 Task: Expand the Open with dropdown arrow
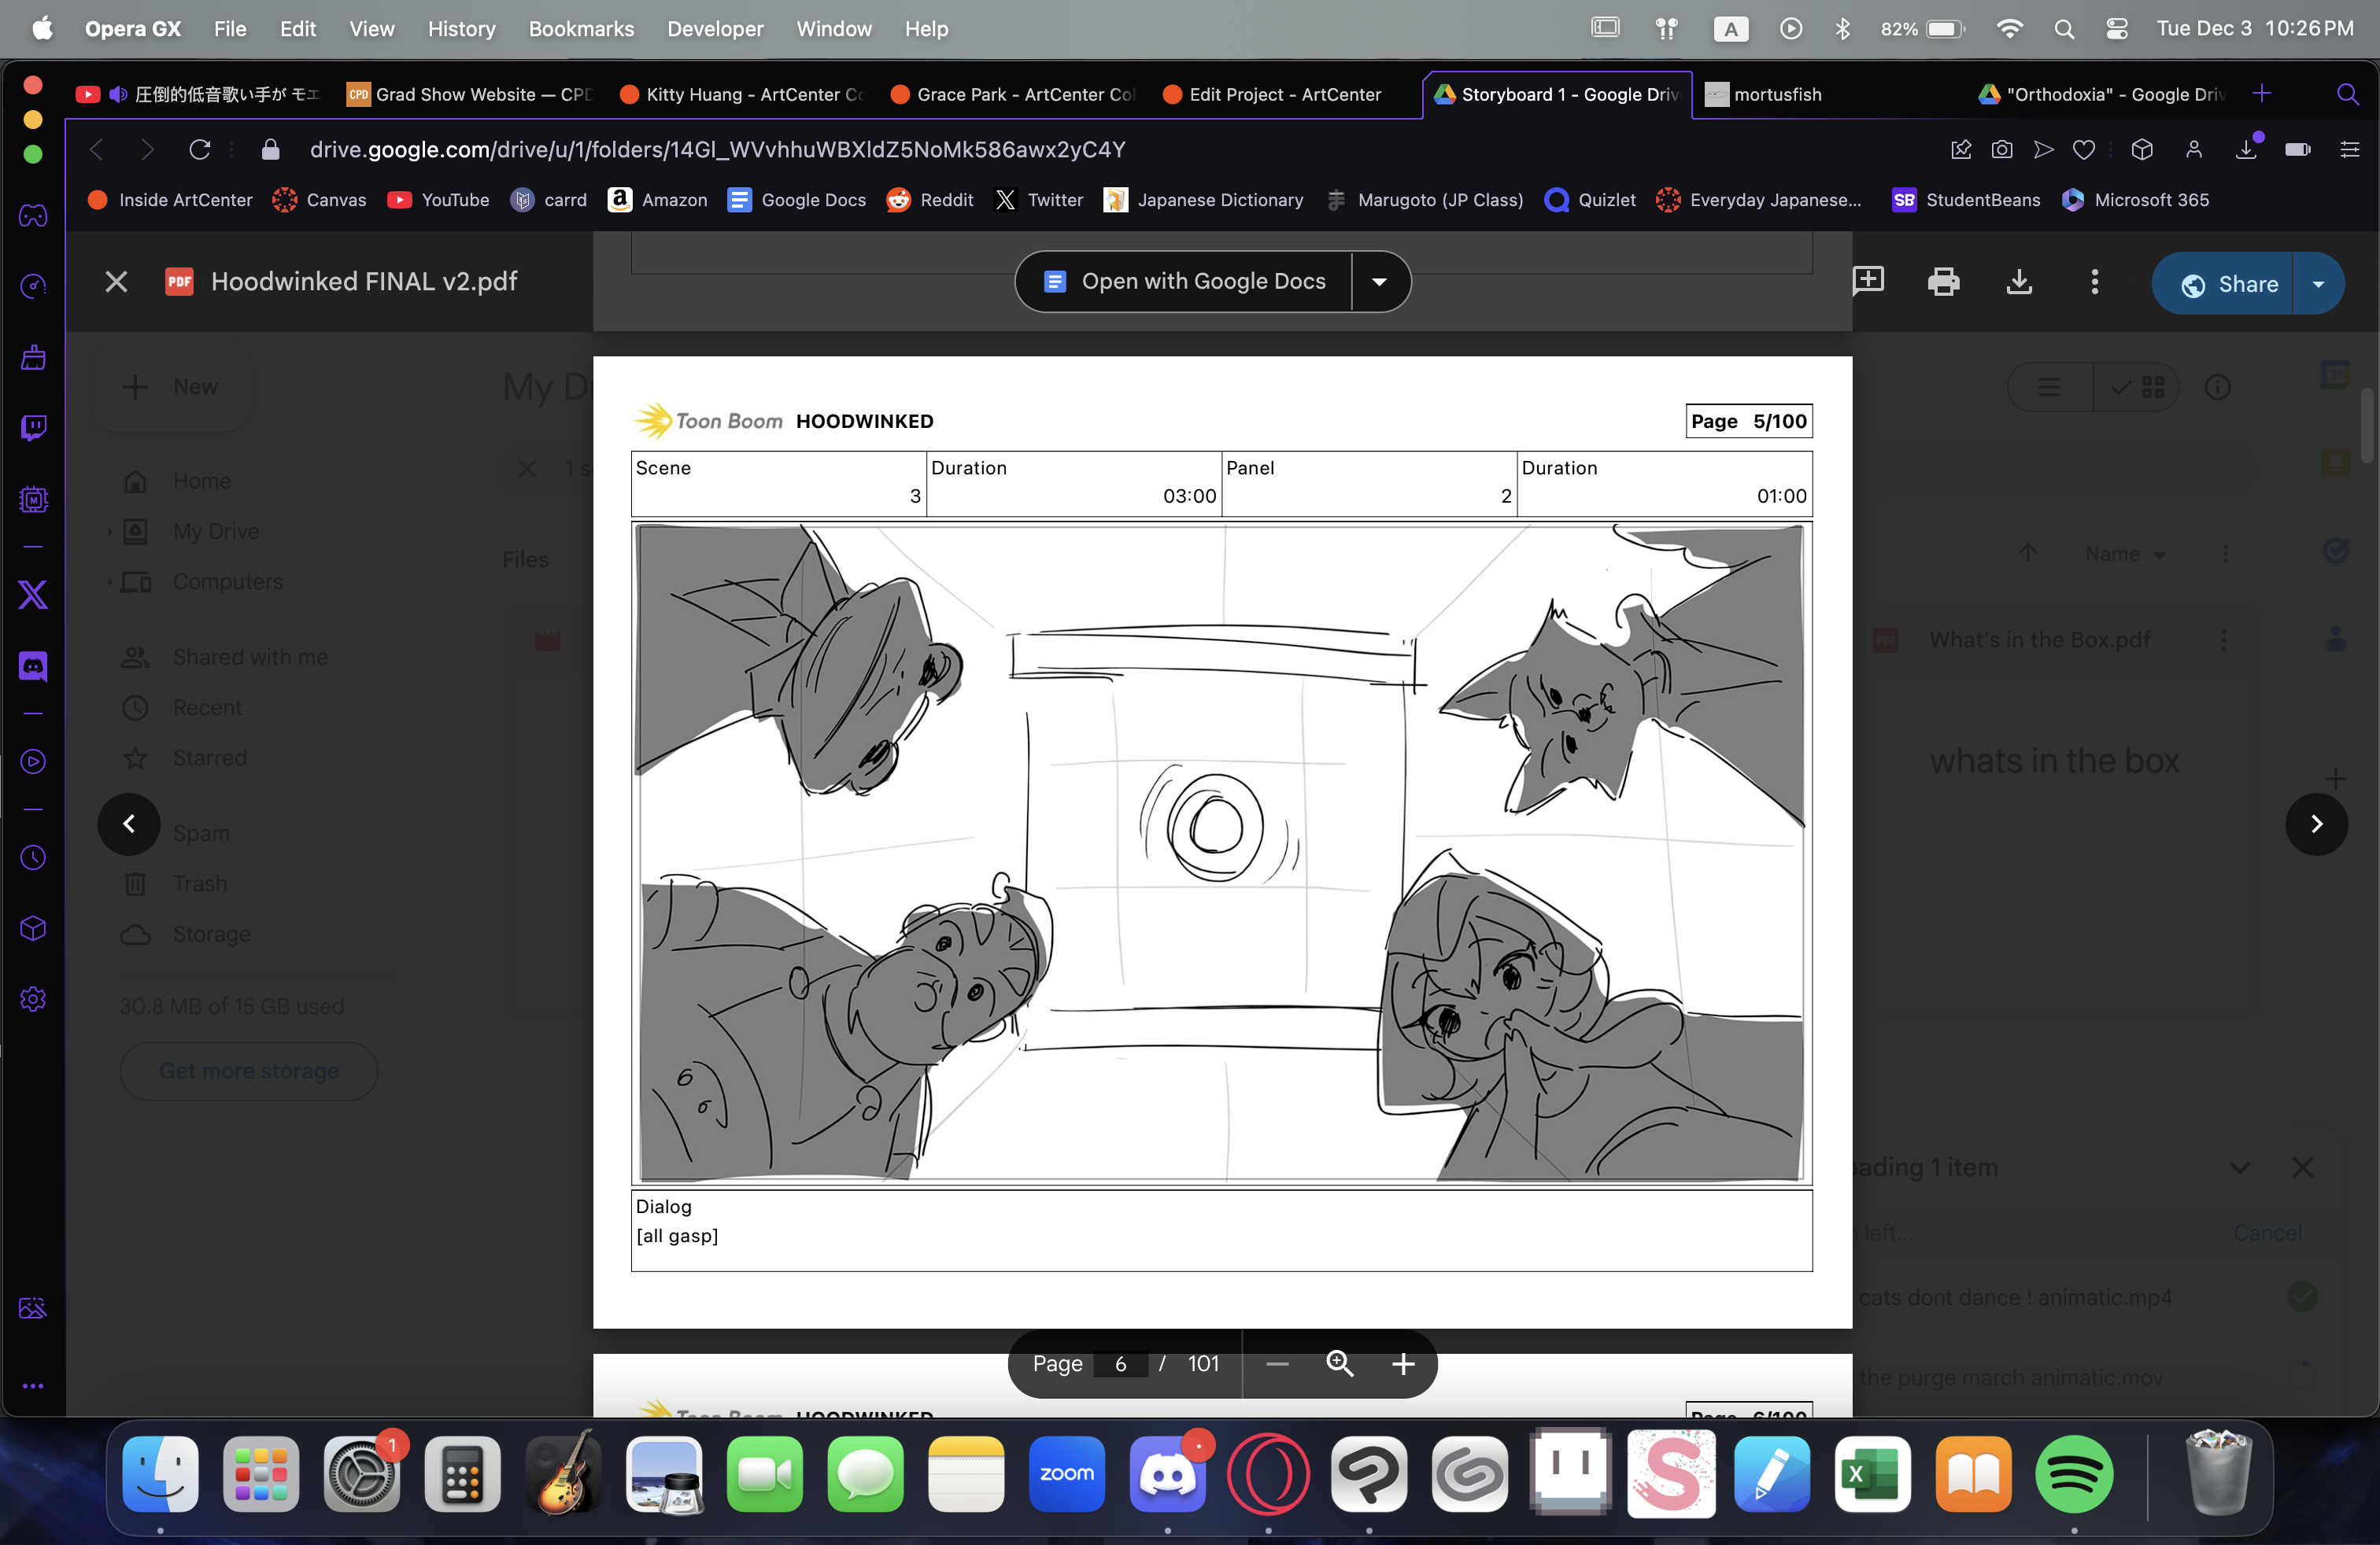(x=1379, y=282)
